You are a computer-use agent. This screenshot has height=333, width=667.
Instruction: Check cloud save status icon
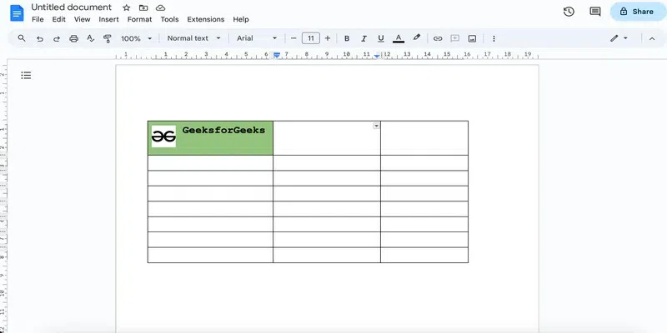160,7
